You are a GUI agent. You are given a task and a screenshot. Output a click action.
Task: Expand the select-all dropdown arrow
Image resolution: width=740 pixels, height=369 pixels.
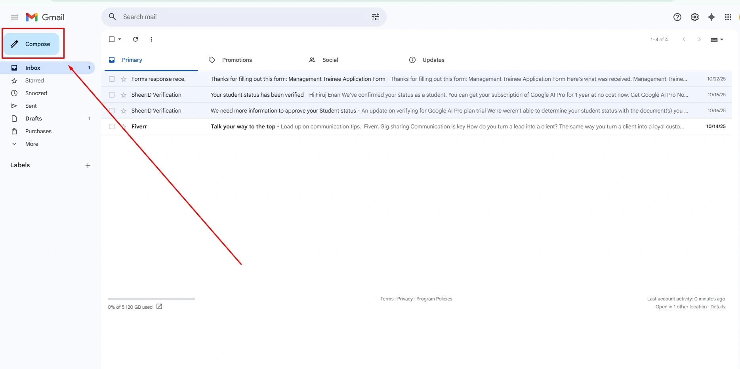click(120, 39)
